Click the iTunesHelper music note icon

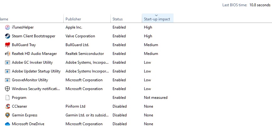tap(7, 27)
